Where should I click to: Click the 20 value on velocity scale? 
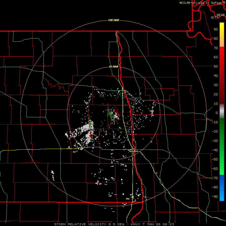tap(216, 94)
